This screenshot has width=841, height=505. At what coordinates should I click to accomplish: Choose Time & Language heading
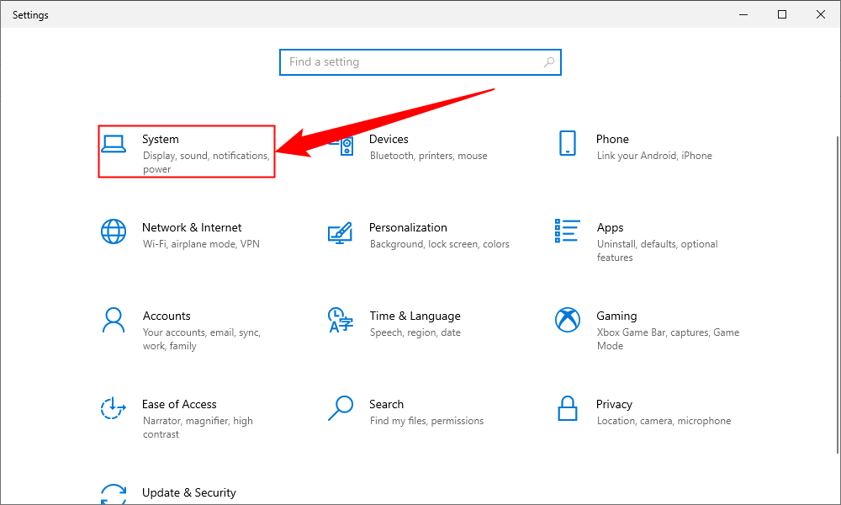click(415, 316)
